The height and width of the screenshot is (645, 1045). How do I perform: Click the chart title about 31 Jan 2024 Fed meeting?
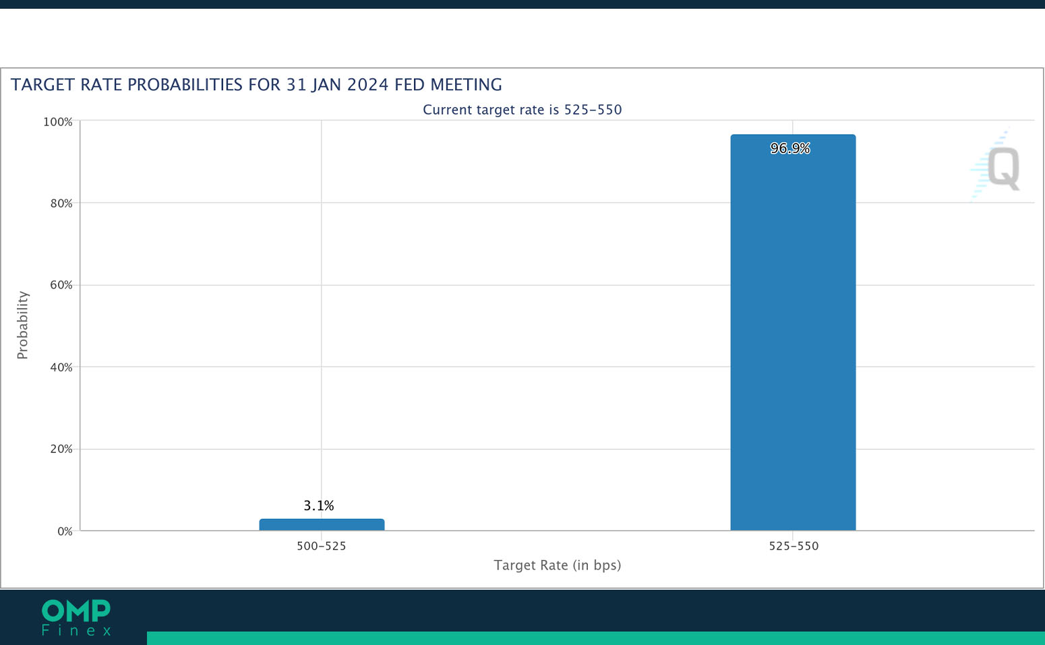pos(256,85)
